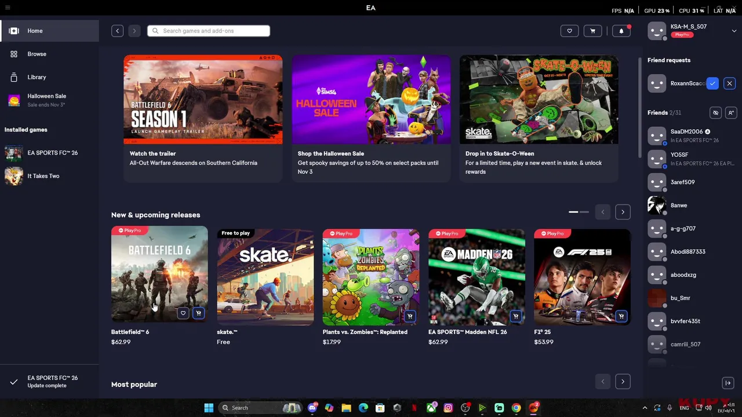Open friend 8anwe

(691, 205)
